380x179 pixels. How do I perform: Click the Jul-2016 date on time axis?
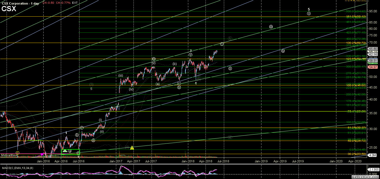point(79,161)
